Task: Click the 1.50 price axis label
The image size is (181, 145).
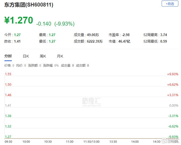Action: [x=8, y=85]
